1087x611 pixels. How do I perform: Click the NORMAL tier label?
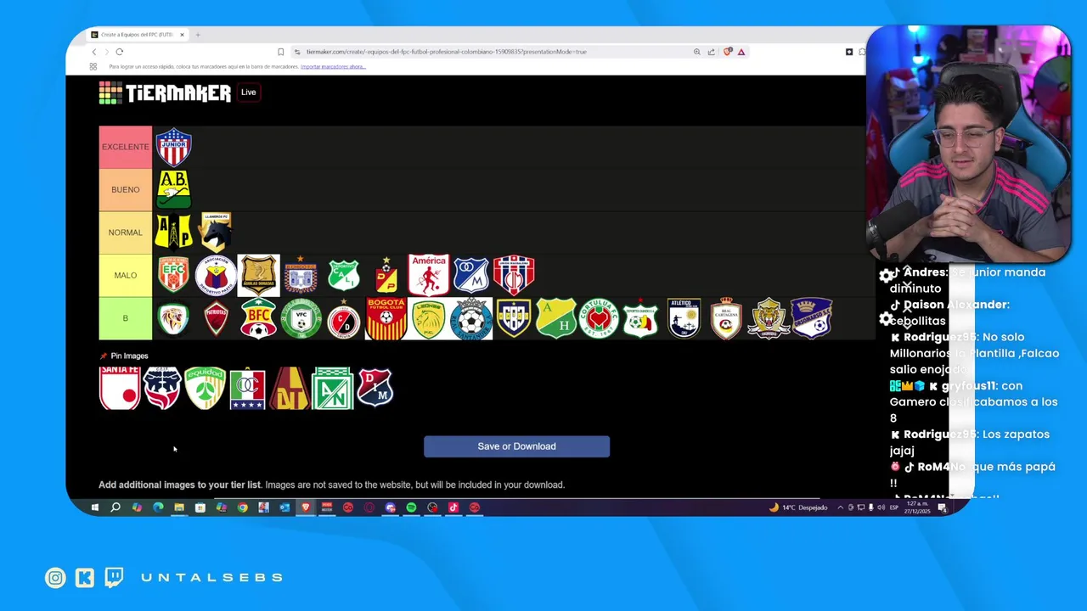click(x=126, y=232)
